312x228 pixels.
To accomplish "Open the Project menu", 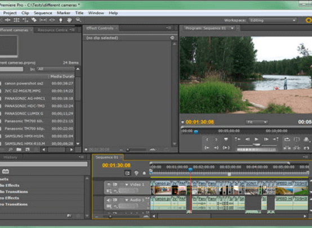I will [10, 13].
